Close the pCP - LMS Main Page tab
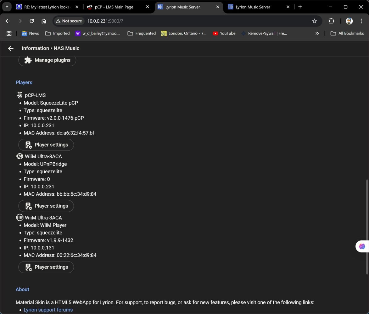This screenshot has width=369, height=314. coord(148,7)
